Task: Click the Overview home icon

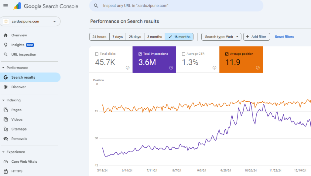Action: click(x=5, y=35)
